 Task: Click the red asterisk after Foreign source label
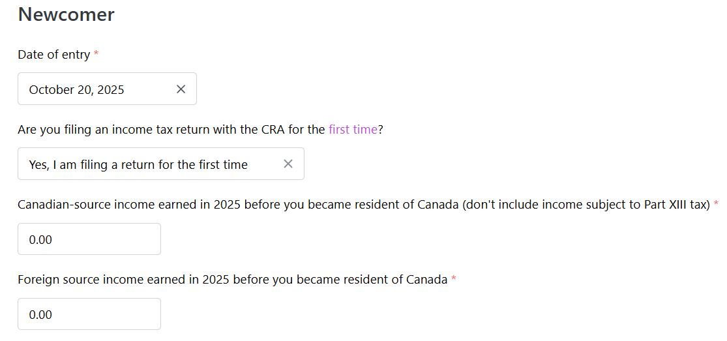tap(454, 280)
